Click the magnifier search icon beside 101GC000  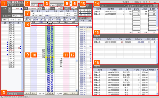(x=41, y=8)
